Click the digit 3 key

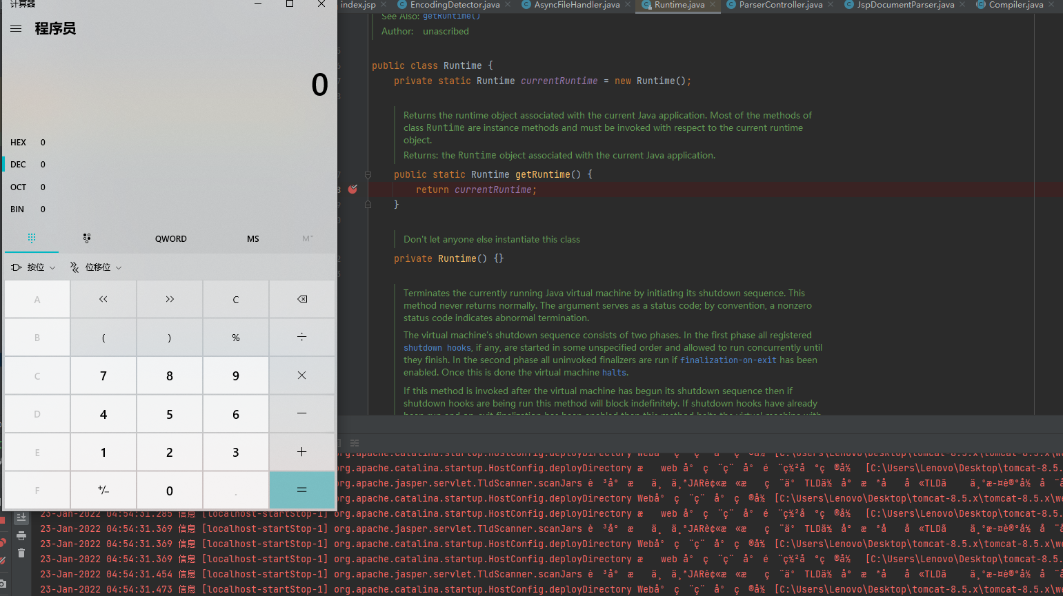point(236,452)
